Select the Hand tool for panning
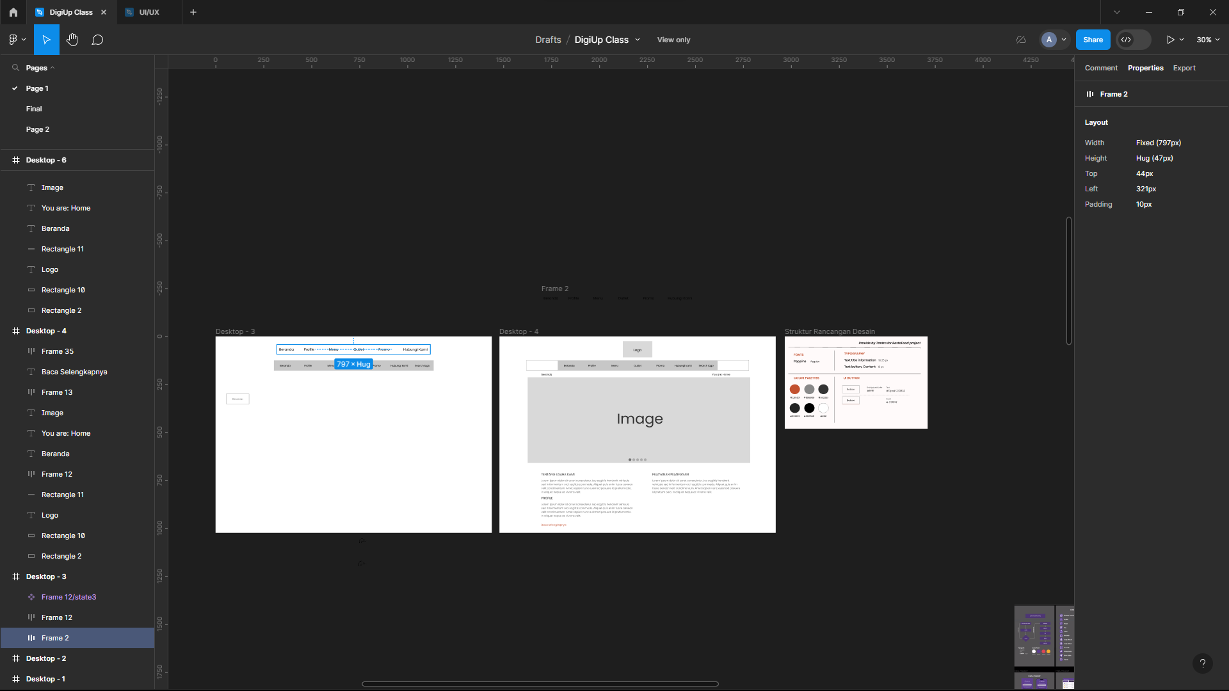The image size is (1229, 691). tap(72, 40)
